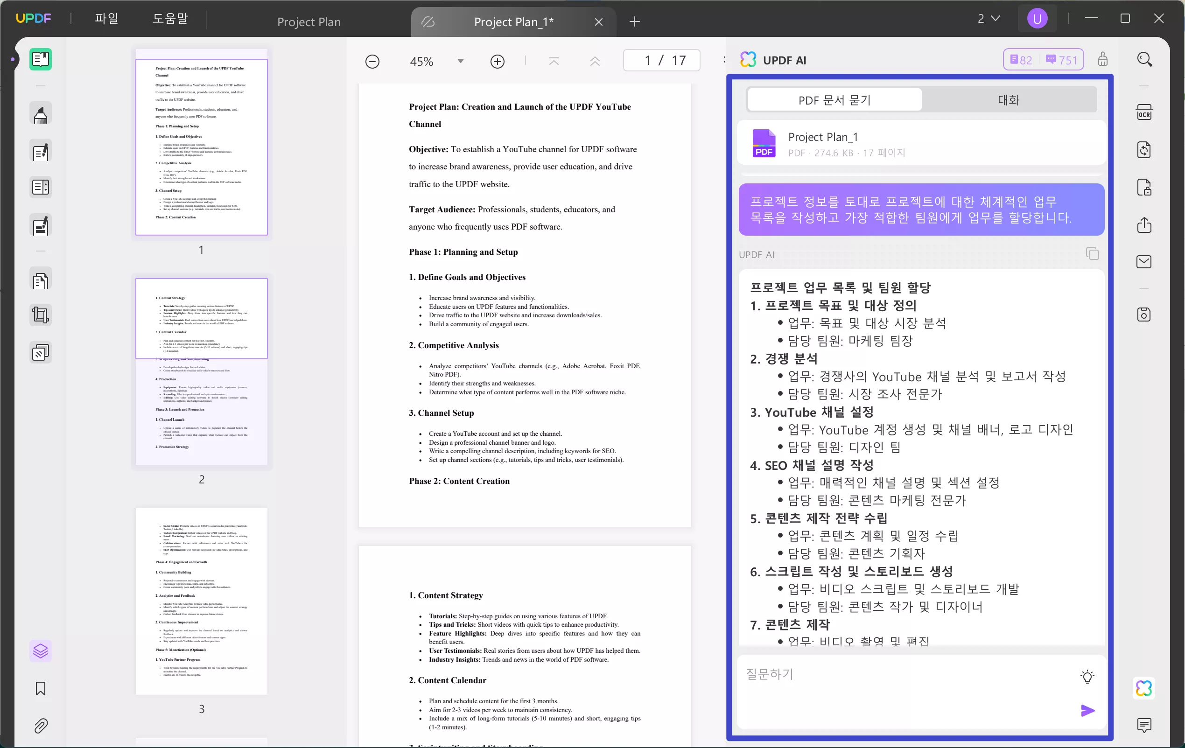Go to previous page arrow
Image resolution: width=1185 pixels, height=748 pixels.
[595, 61]
